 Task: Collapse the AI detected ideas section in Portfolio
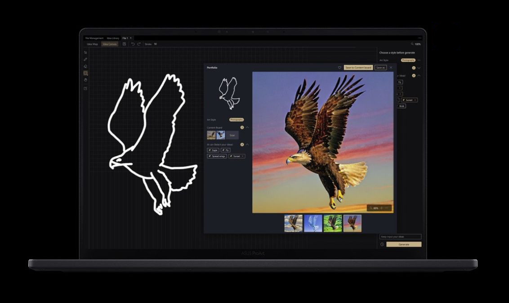coord(247,145)
